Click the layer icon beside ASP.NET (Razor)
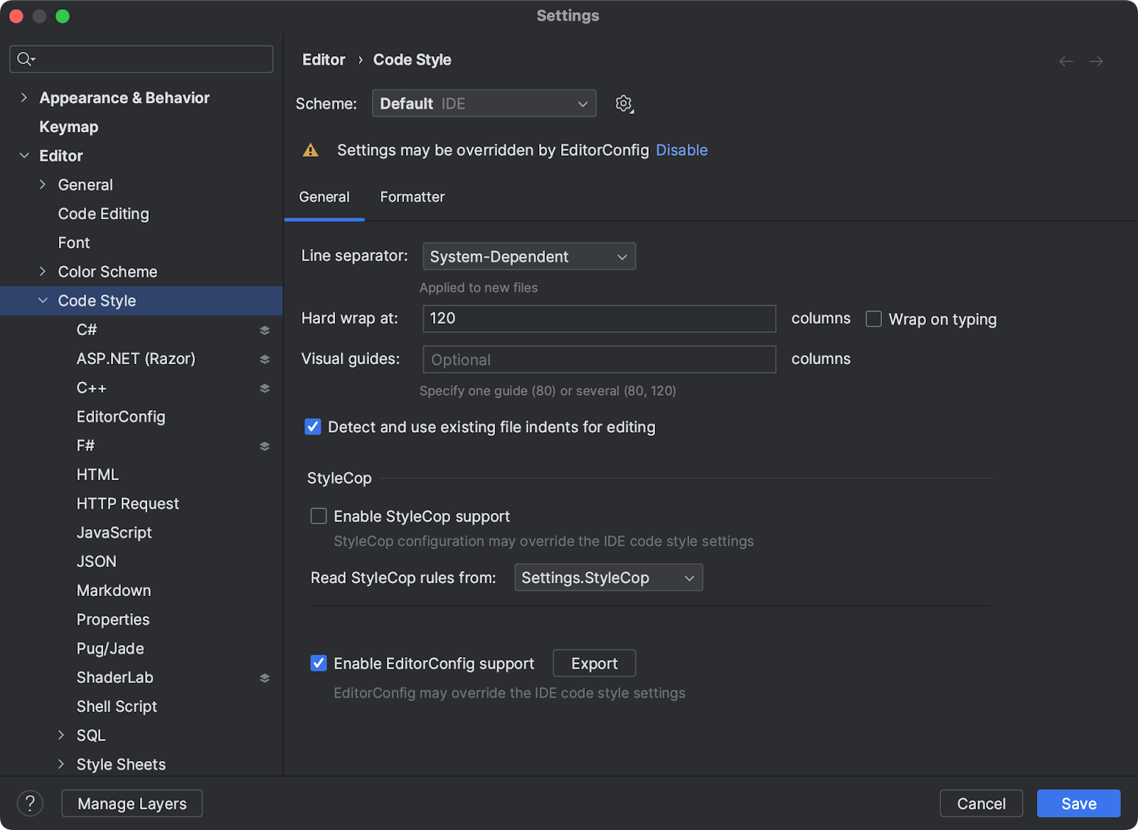Viewport: 1138px width, 830px height. pyautogui.click(x=265, y=359)
